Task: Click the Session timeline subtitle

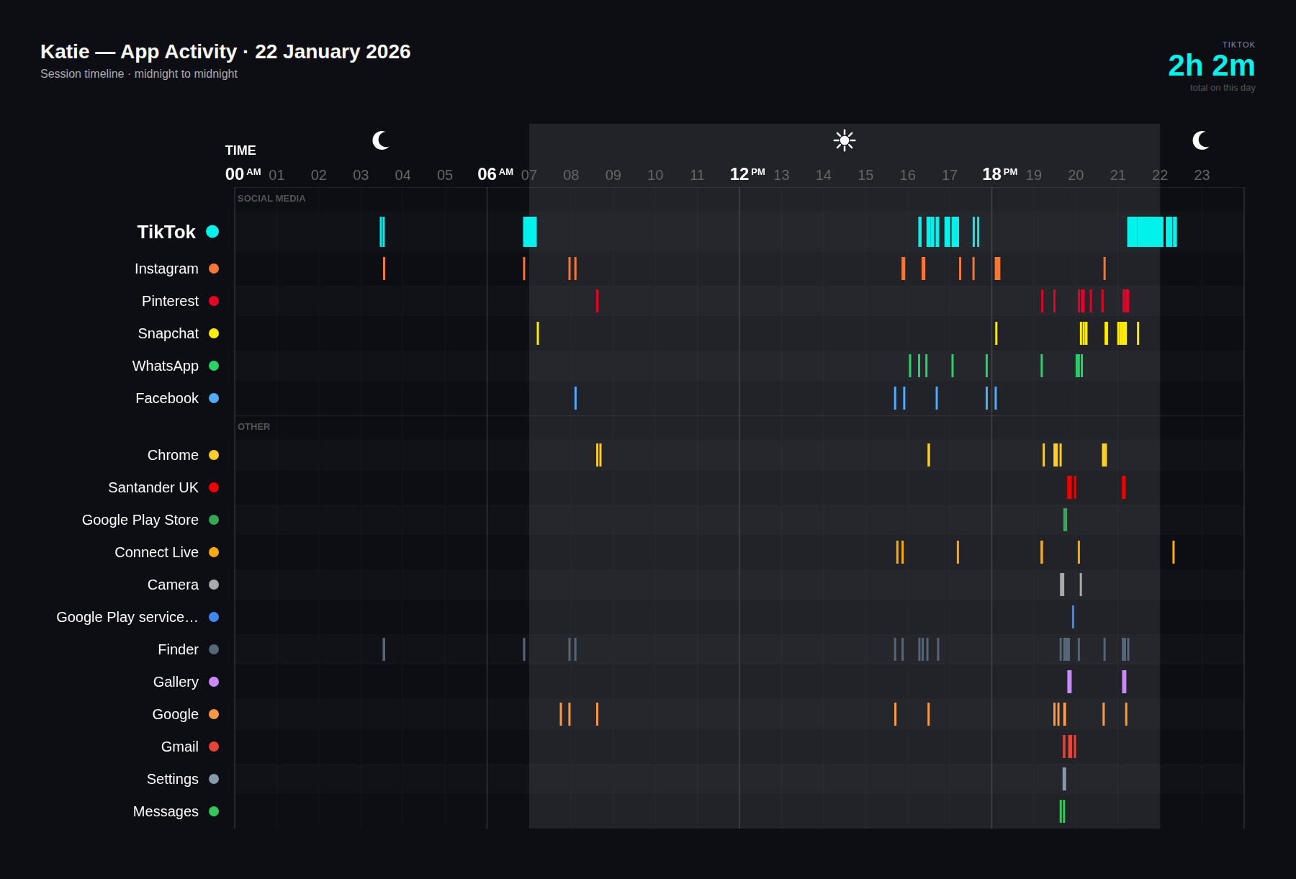Action: (x=139, y=74)
